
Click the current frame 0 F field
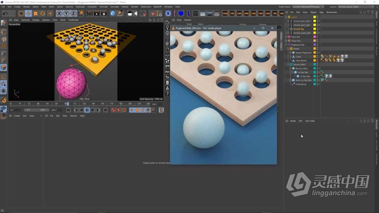(x=16, y=110)
